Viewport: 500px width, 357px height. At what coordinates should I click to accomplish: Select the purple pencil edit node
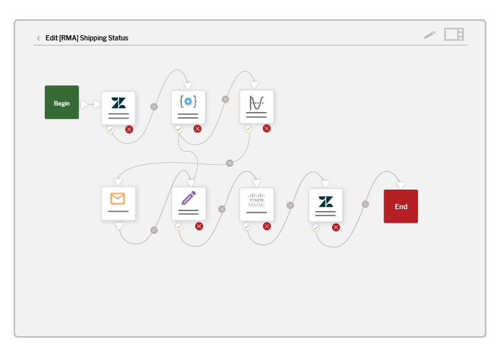point(189,204)
